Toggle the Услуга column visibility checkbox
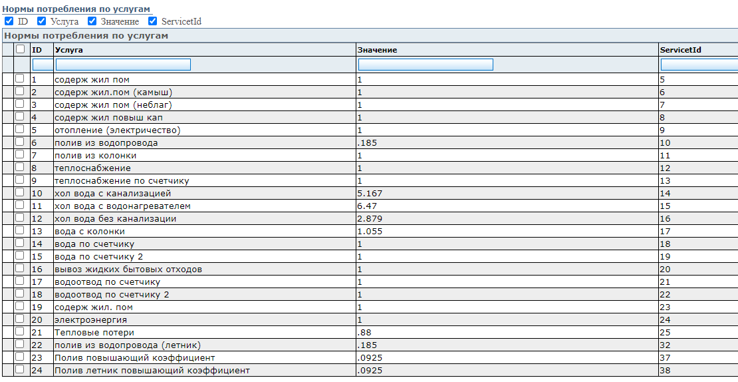The width and height of the screenshot is (738, 382). click(41, 21)
